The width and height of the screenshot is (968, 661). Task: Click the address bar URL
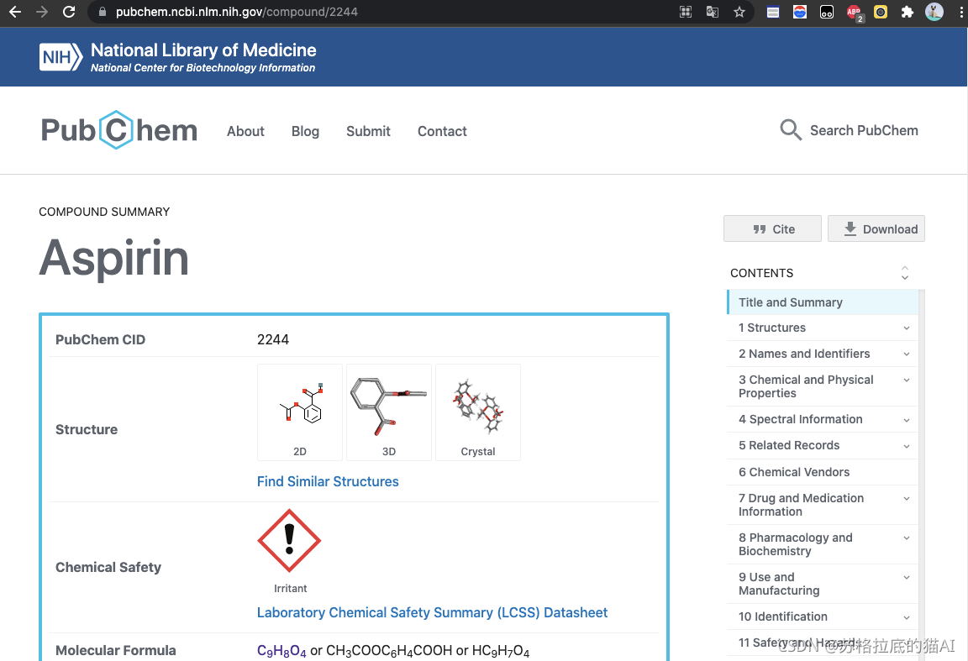pos(236,12)
